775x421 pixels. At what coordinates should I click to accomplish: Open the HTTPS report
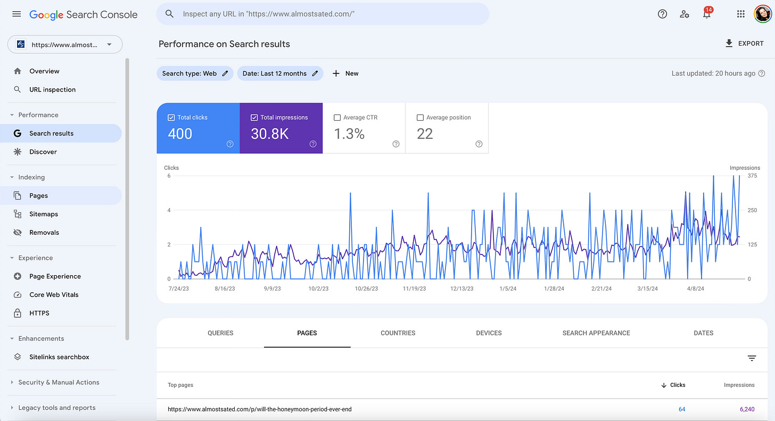click(x=40, y=313)
